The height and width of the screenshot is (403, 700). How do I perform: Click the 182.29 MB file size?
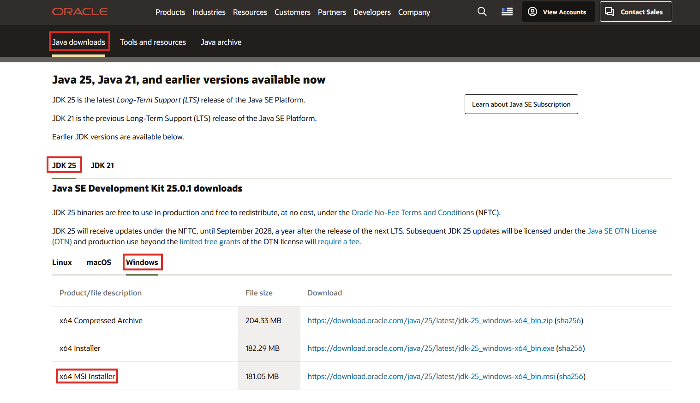263,348
